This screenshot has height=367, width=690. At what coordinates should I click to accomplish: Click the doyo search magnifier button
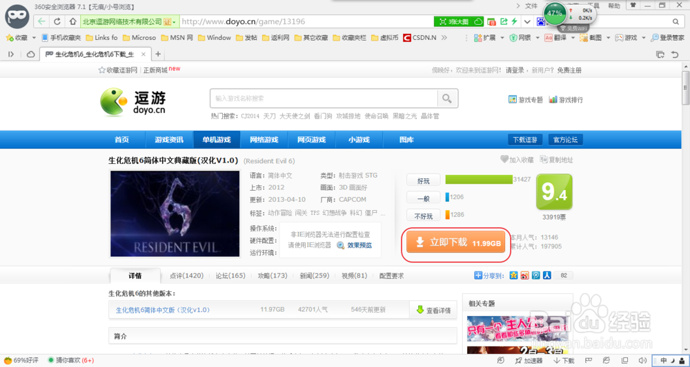(x=447, y=98)
